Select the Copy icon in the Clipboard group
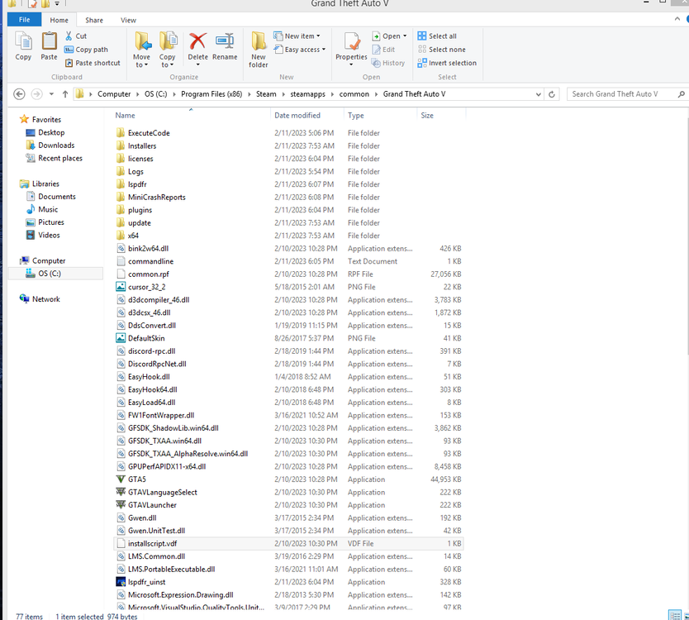This screenshot has width=689, height=620. point(23,45)
